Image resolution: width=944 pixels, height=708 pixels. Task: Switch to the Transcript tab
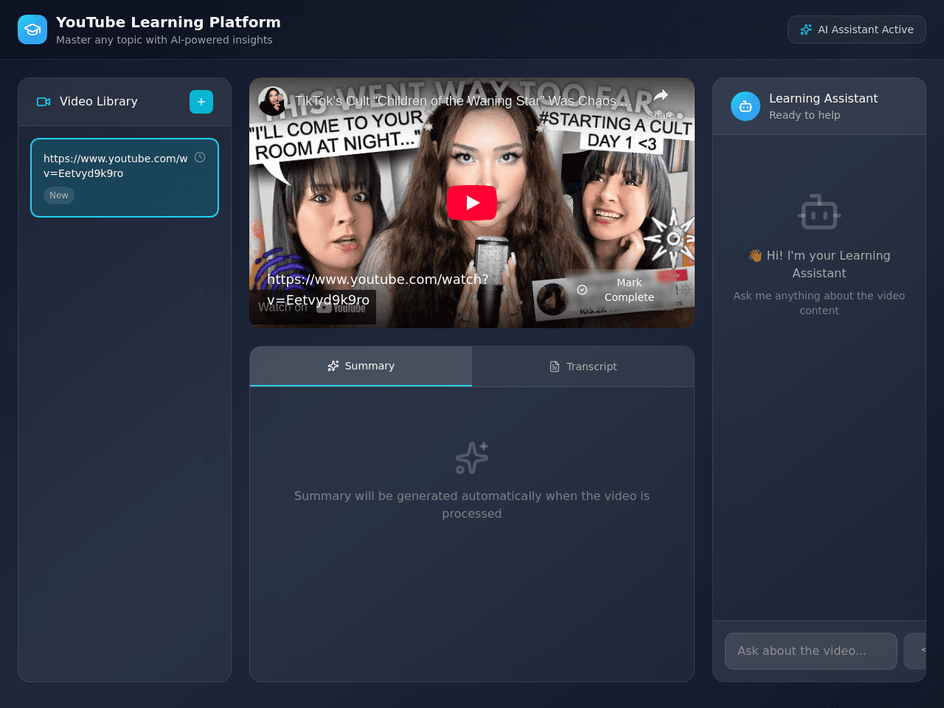(583, 367)
